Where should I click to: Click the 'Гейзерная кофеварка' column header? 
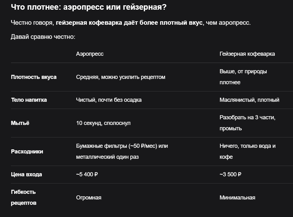pyautogui.click(x=247, y=54)
